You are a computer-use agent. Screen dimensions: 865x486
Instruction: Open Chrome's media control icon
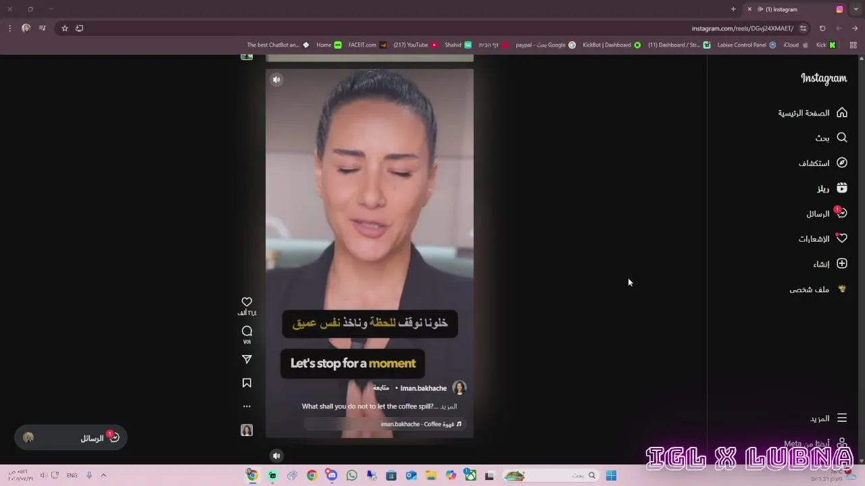point(42,28)
